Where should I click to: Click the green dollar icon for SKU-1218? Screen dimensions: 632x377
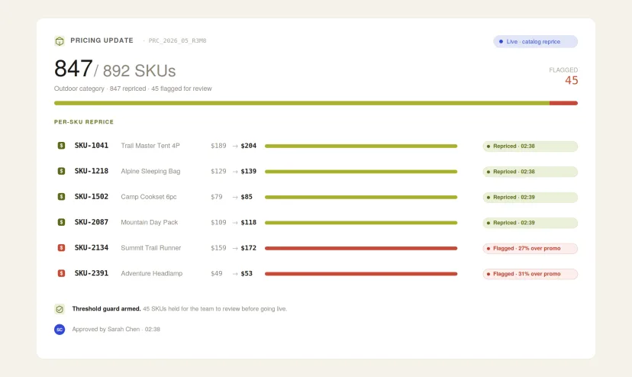pyautogui.click(x=61, y=171)
